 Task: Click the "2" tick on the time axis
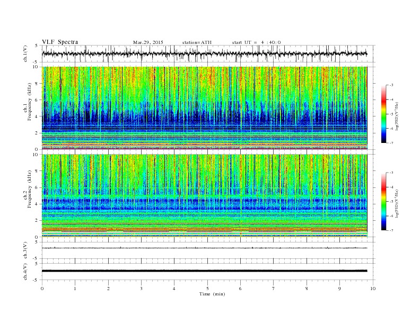click(x=108, y=289)
